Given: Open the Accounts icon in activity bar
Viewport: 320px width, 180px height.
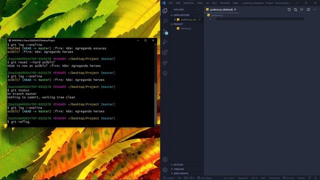Looking at the screenshot, I should (x=165, y=159).
